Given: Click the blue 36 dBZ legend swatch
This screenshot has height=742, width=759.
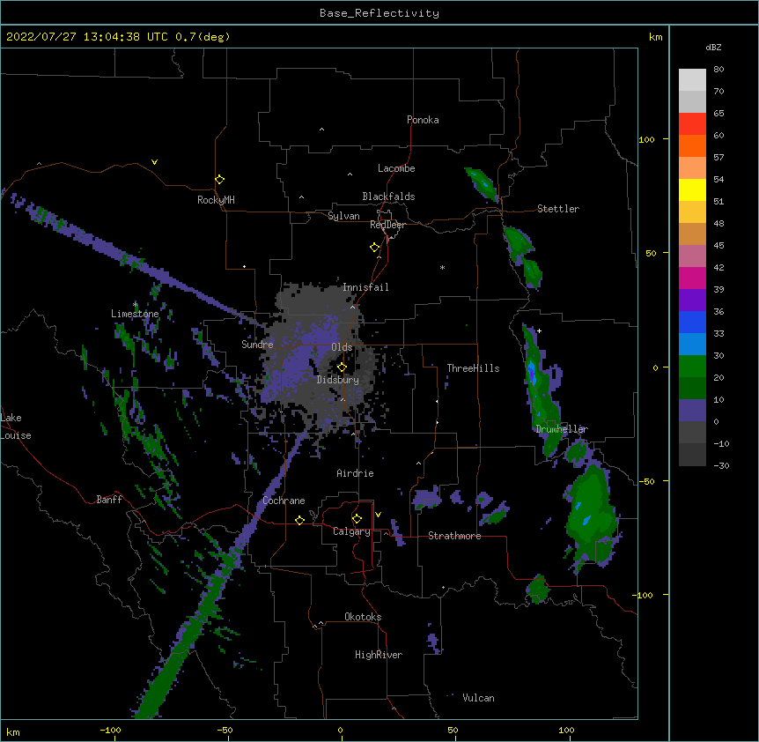Looking at the screenshot, I should [x=692, y=322].
